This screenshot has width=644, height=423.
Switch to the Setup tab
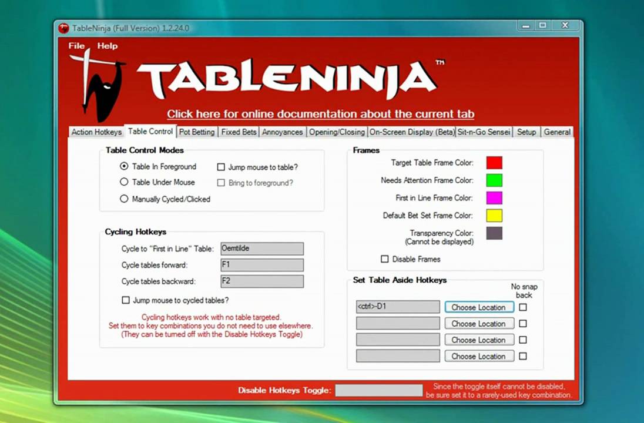coord(526,132)
